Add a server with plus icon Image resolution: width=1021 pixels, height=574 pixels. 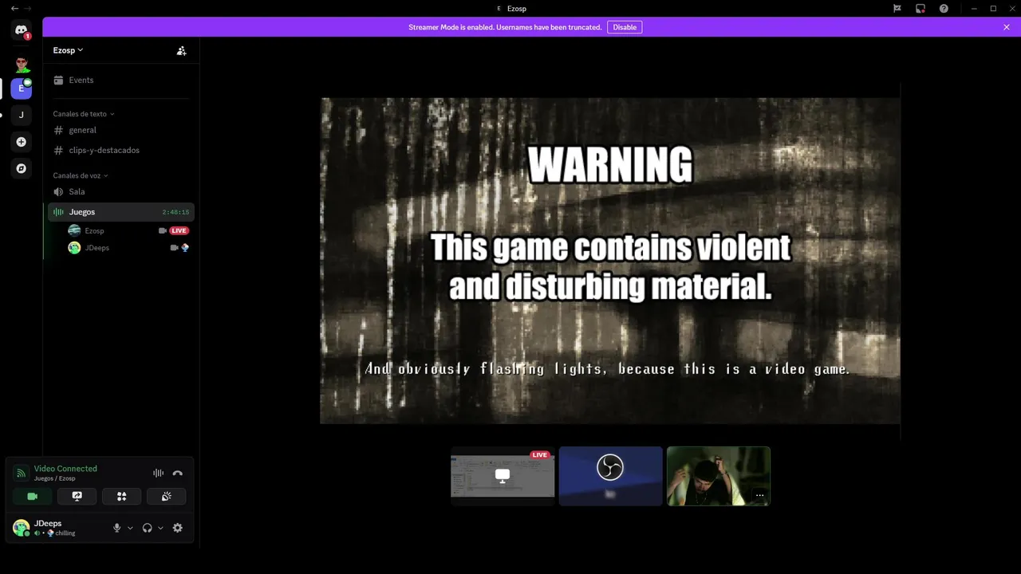22,142
